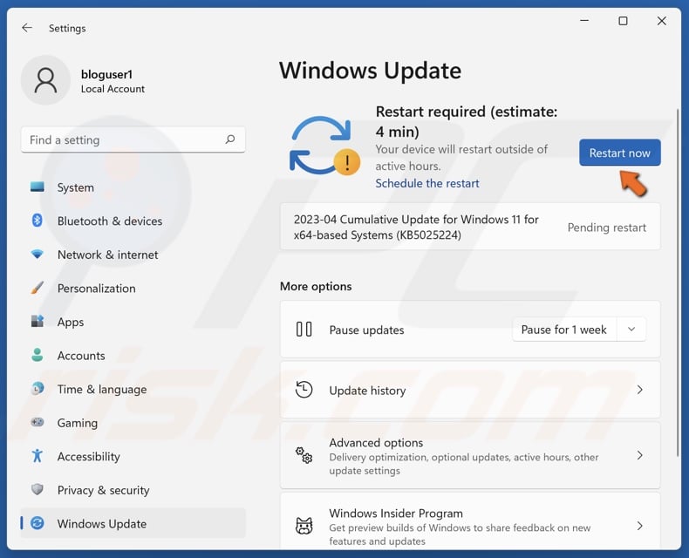Open Network & internet page
This screenshot has width=689, height=558.
click(x=133, y=255)
